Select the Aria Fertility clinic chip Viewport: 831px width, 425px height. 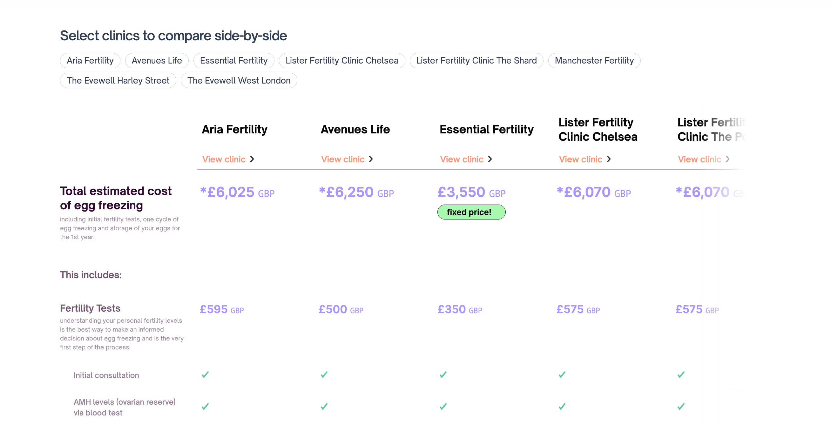90,61
